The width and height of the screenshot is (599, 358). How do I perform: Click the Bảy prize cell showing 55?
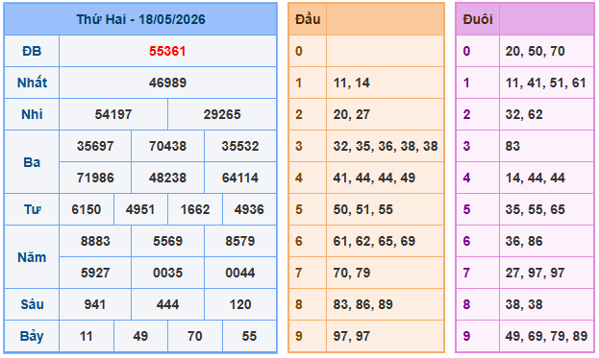tap(249, 336)
